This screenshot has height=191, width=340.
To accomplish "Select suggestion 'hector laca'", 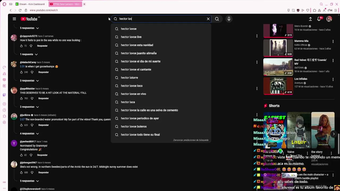I will tap(161, 102).
